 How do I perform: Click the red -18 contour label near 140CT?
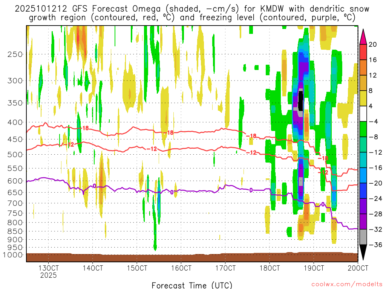tap(86, 128)
